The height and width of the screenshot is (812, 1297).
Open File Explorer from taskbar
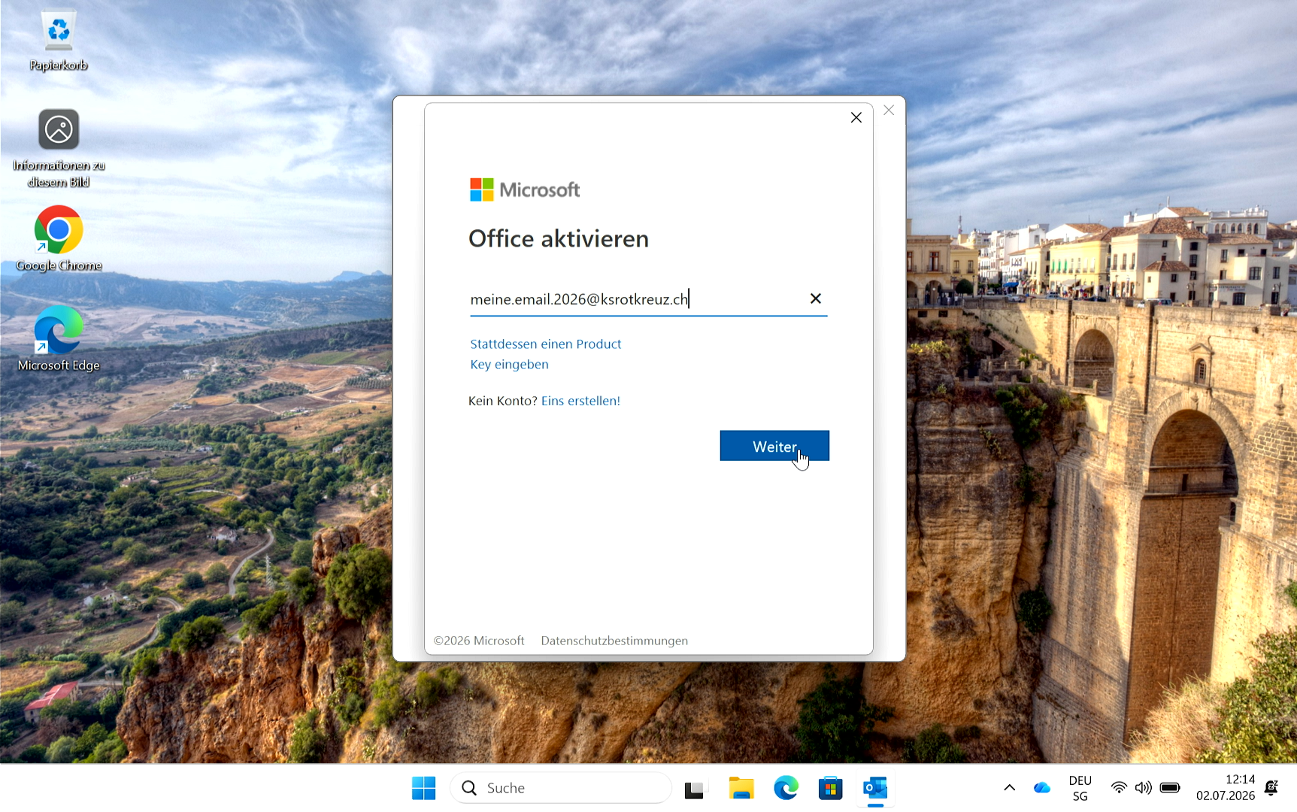point(741,788)
